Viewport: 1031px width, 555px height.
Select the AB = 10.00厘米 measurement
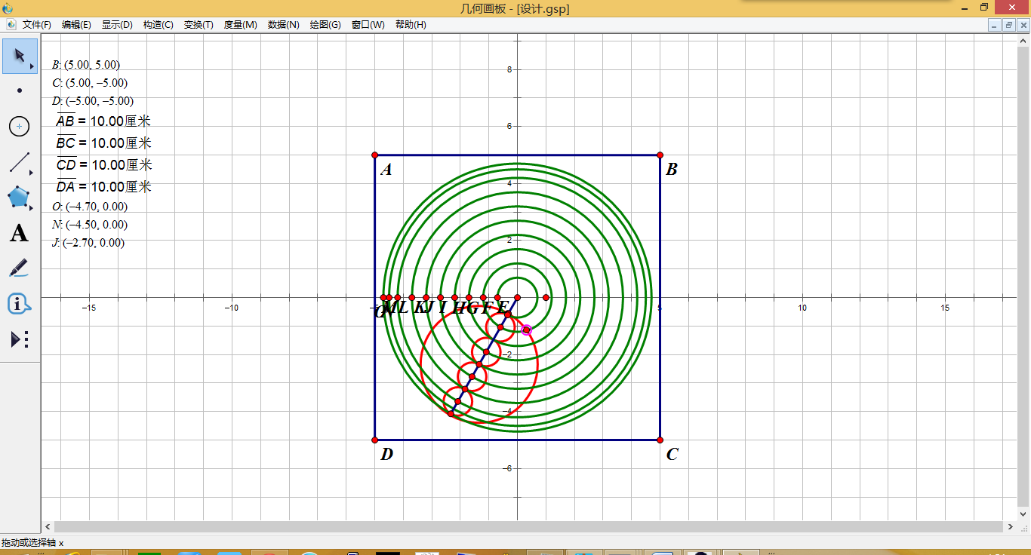[104, 121]
